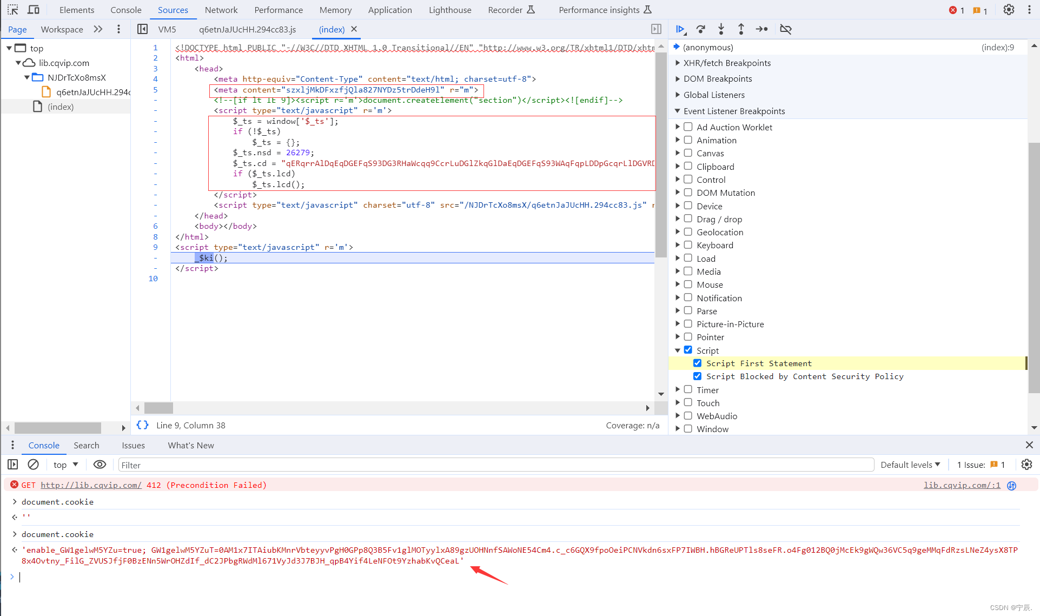Screen dimensions: 1040x616
Task: Open the Default levels dropdown
Action: pos(910,465)
